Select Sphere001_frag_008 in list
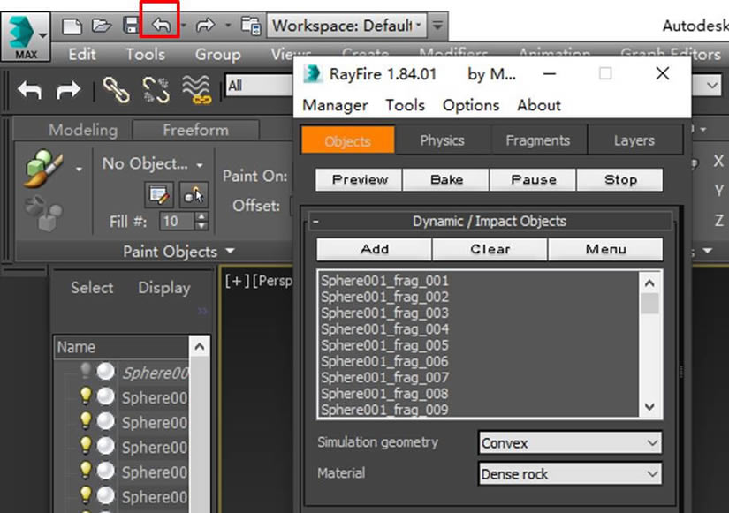 pyautogui.click(x=385, y=394)
